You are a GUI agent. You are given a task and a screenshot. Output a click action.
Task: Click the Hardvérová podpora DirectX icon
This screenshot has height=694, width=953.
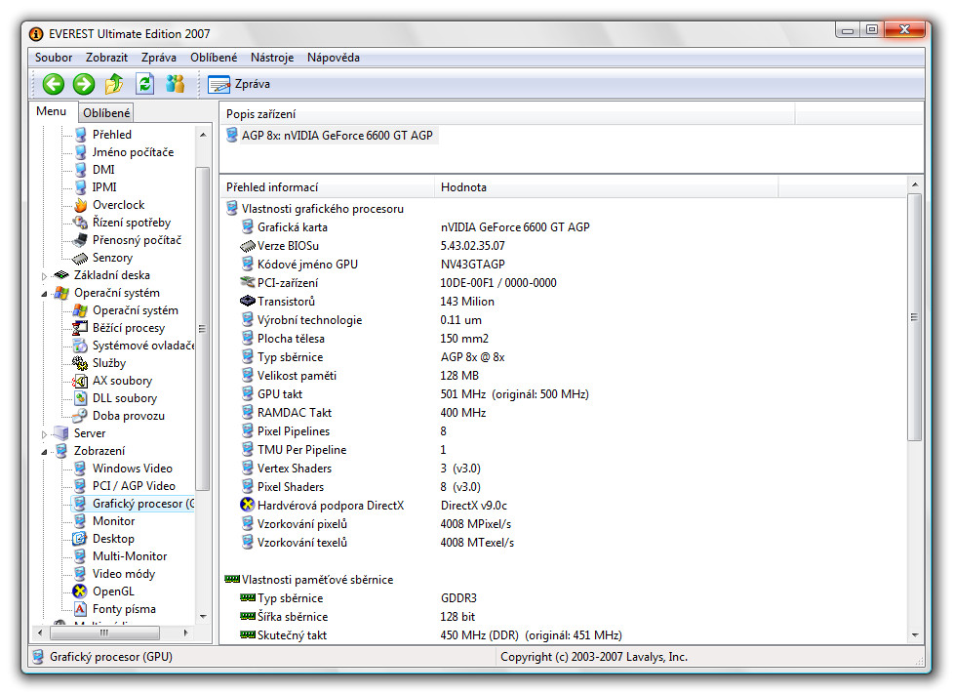pos(248,506)
